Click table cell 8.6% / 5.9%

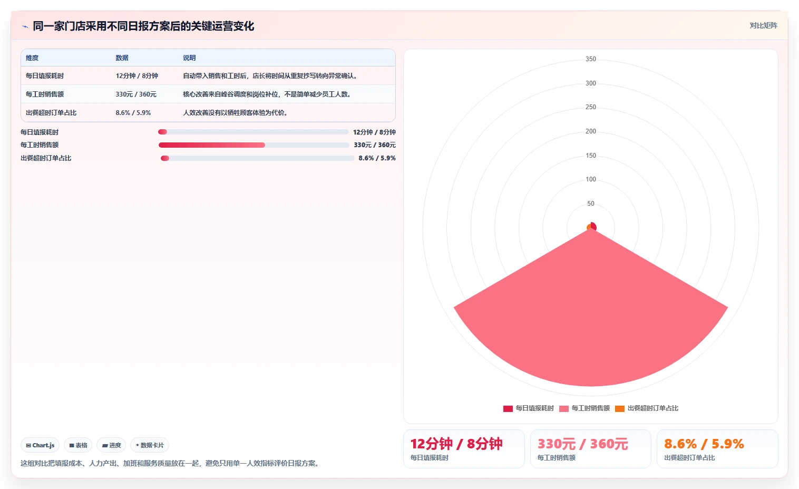tap(133, 113)
